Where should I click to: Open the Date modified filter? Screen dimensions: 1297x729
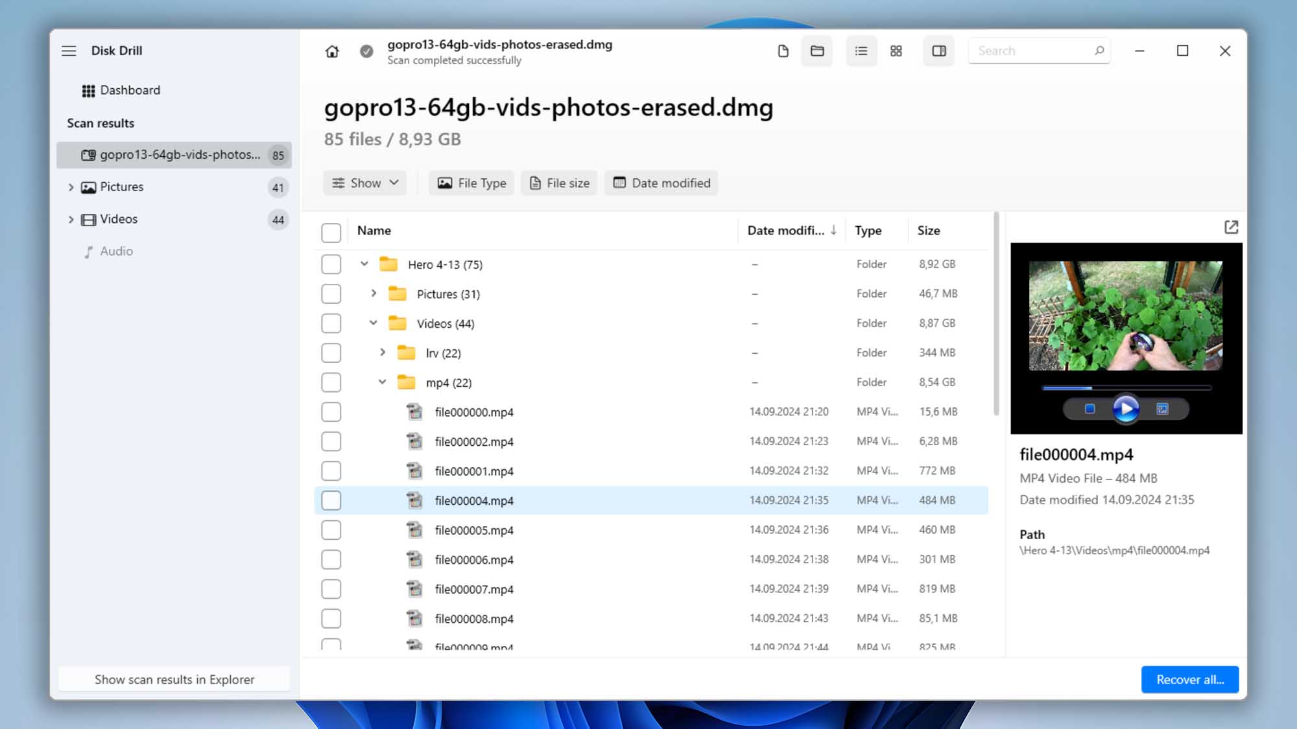point(661,183)
